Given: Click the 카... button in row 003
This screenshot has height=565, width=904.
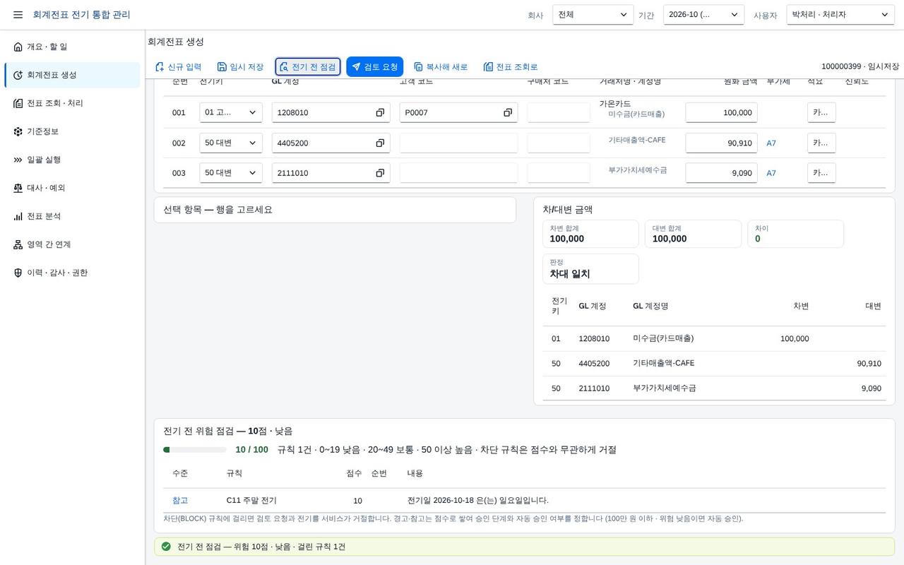Looking at the screenshot, I should pyautogui.click(x=821, y=173).
